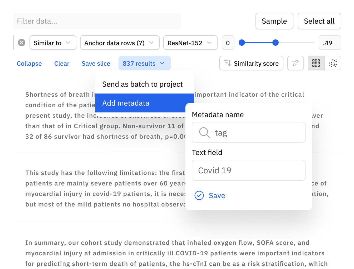Open the Similar to dropdown
This screenshot has height=269, width=354.
53,43
